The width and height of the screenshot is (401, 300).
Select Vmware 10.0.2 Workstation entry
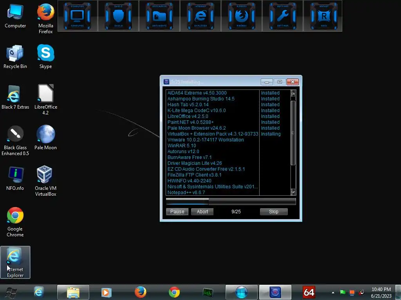(206, 140)
